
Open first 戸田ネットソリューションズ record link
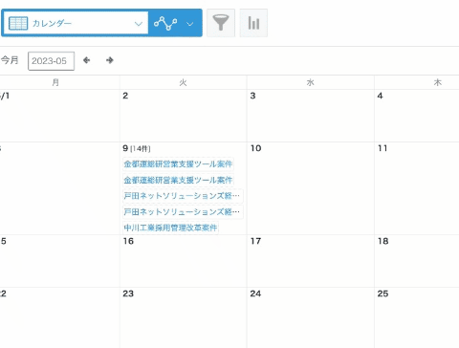coord(183,196)
